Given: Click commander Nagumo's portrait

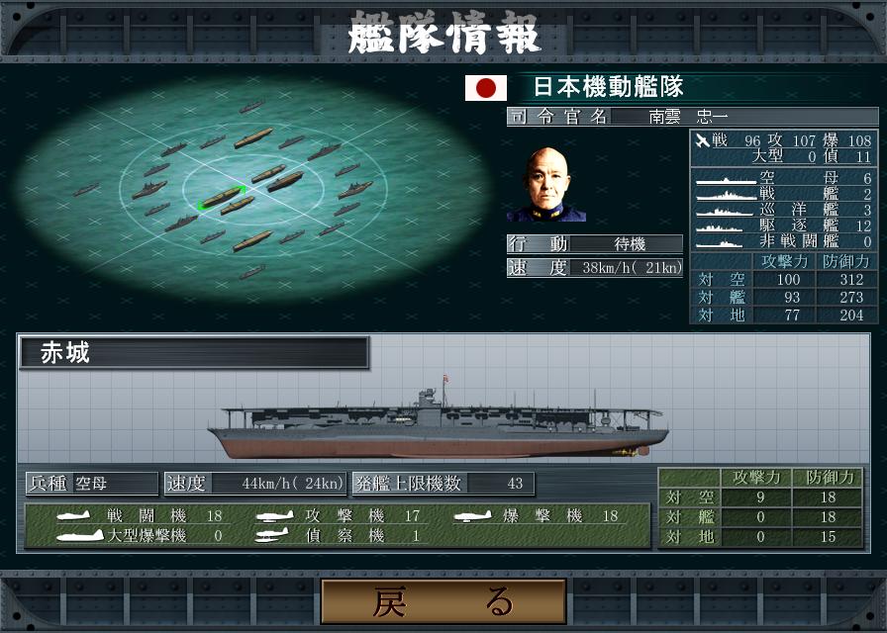Looking at the screenshot, I should point(546,184).
